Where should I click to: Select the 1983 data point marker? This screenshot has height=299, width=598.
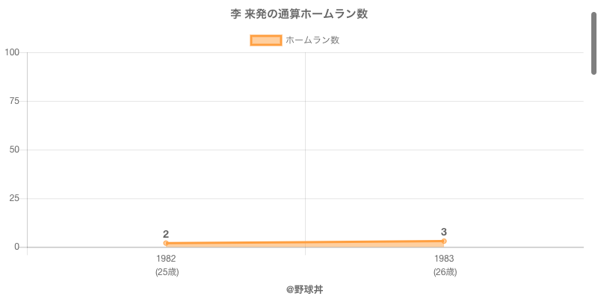pyautogui.click(x=443, y=241)
